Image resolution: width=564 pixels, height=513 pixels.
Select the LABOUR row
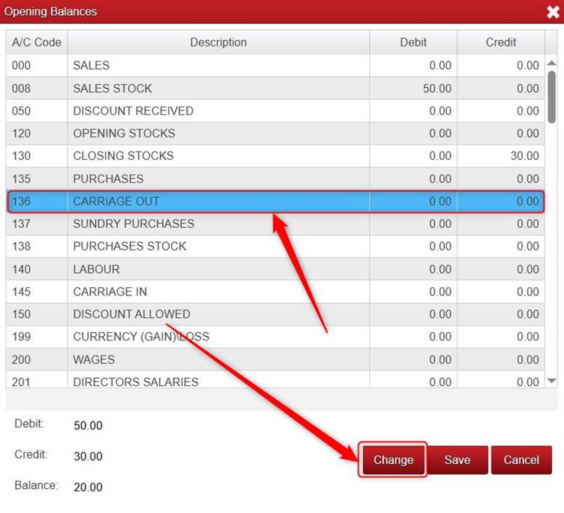click(x=275, y=269)
